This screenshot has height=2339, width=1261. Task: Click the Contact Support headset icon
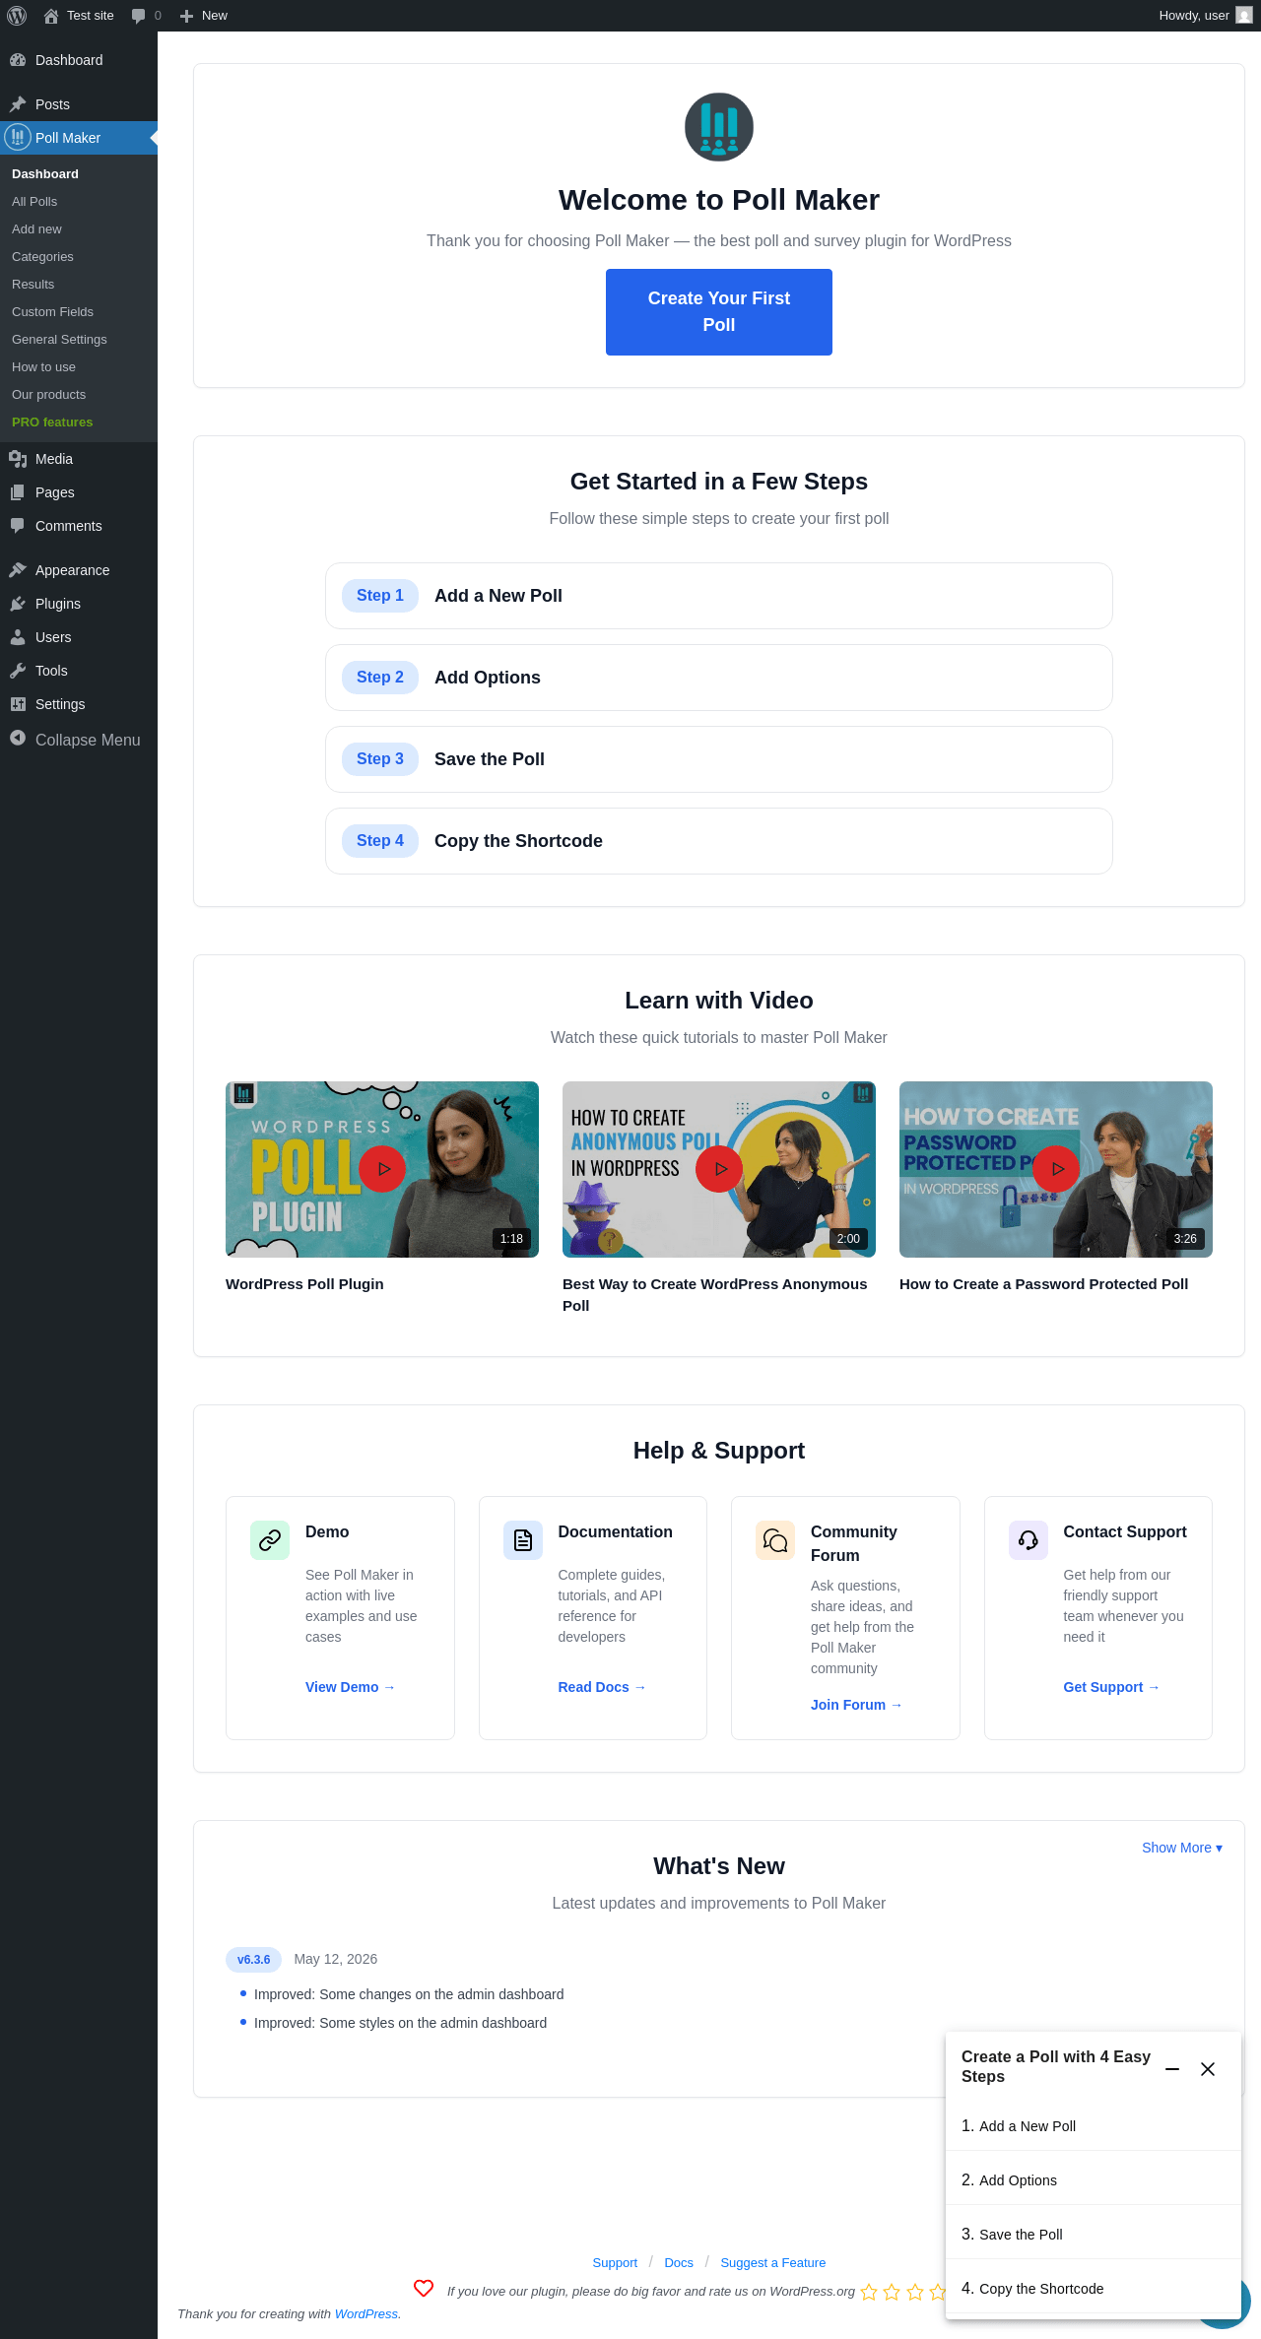(x=1029, y=1540)
